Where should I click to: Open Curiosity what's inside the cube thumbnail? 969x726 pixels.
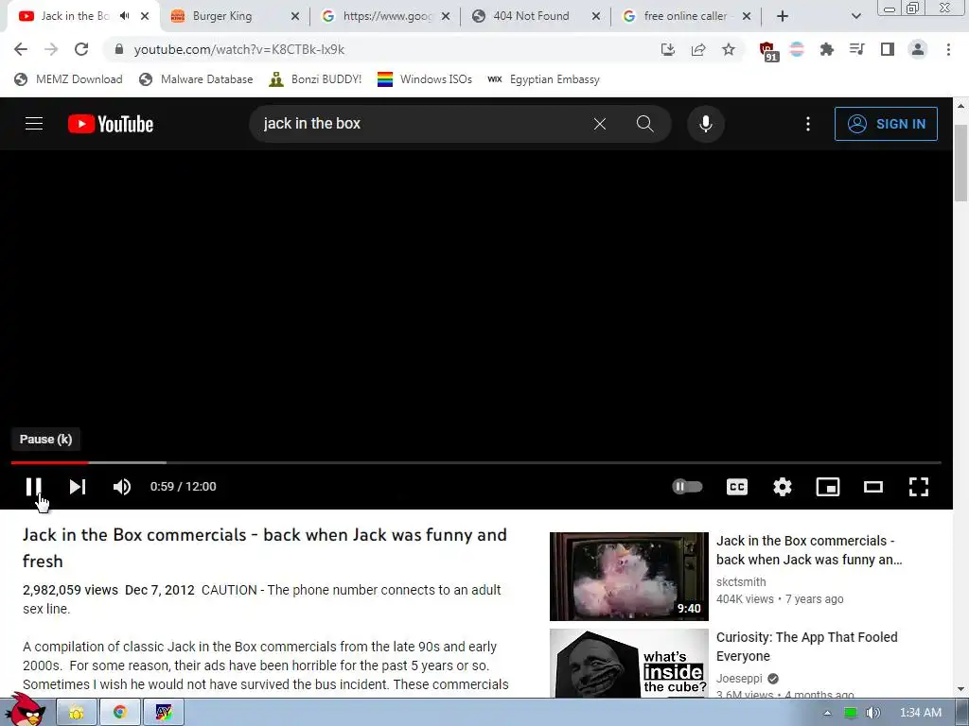[x=629, y=664]
